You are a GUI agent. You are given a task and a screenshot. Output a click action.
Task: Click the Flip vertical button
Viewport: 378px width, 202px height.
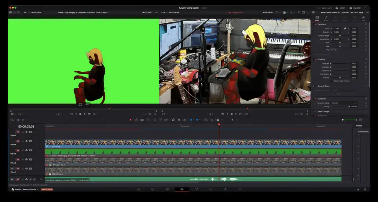(x=335, y=50)
